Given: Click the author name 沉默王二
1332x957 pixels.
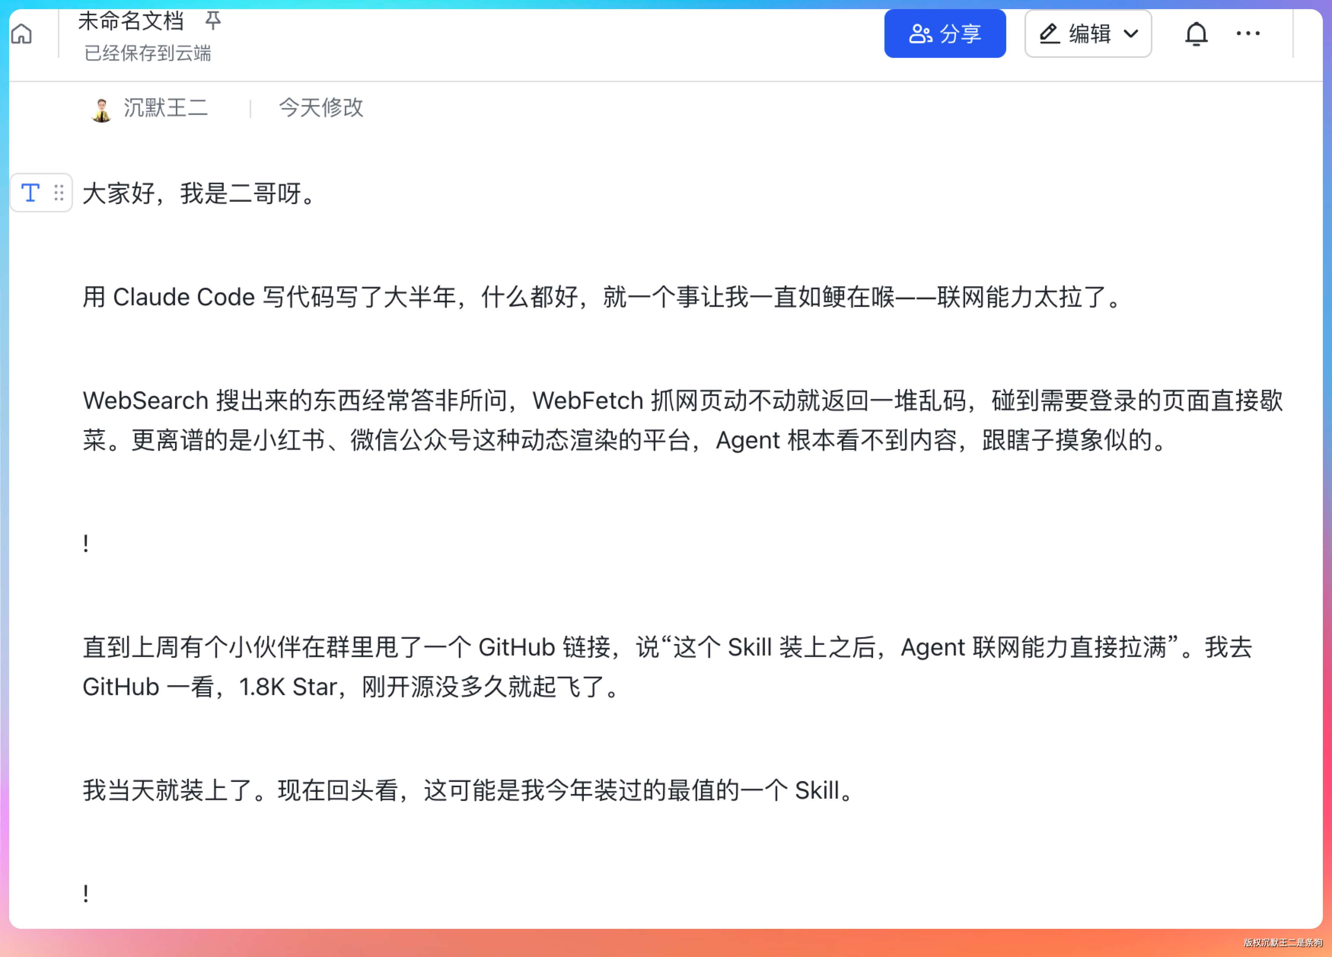Looking at the screenshot, I should pos(166,108).
